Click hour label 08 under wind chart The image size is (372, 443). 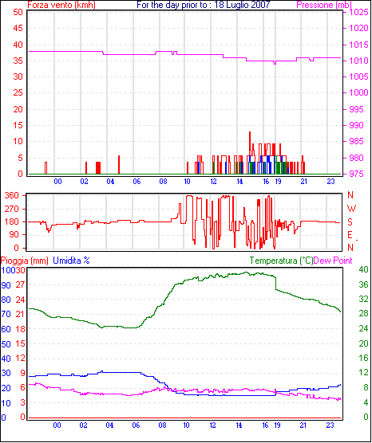[163, 182]
